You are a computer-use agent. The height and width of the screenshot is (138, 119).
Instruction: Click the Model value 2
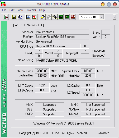click(x=58, y=51)
